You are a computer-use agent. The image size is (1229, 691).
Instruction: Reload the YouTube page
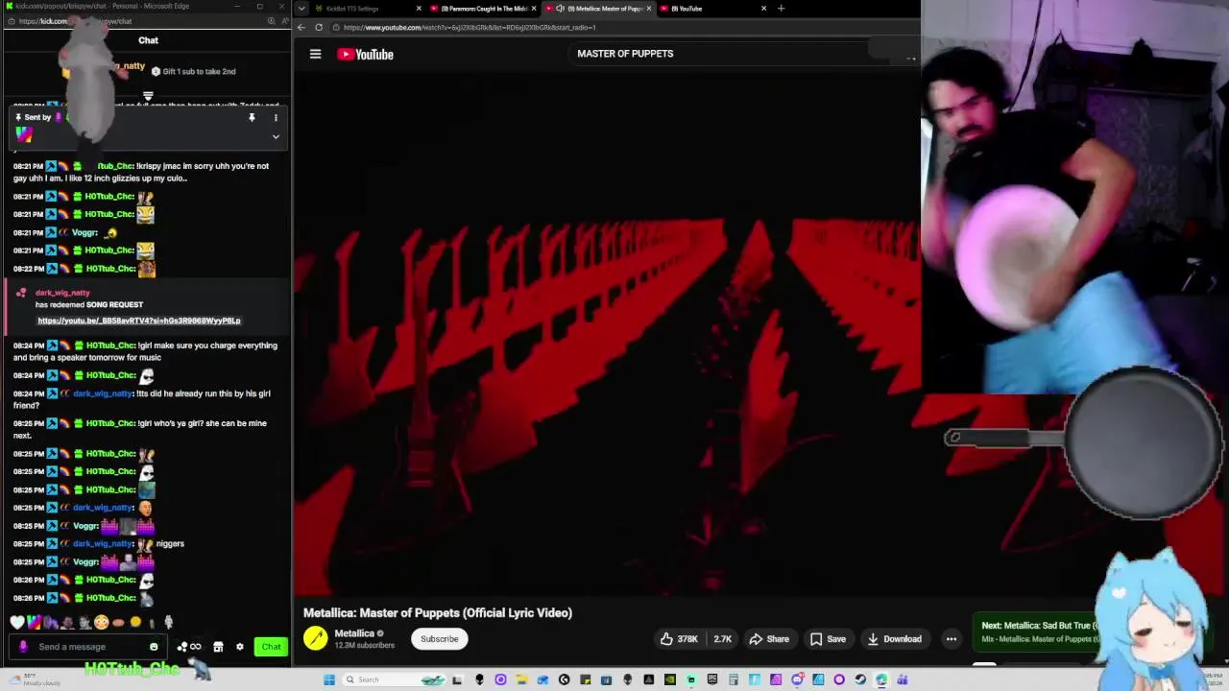319,27
